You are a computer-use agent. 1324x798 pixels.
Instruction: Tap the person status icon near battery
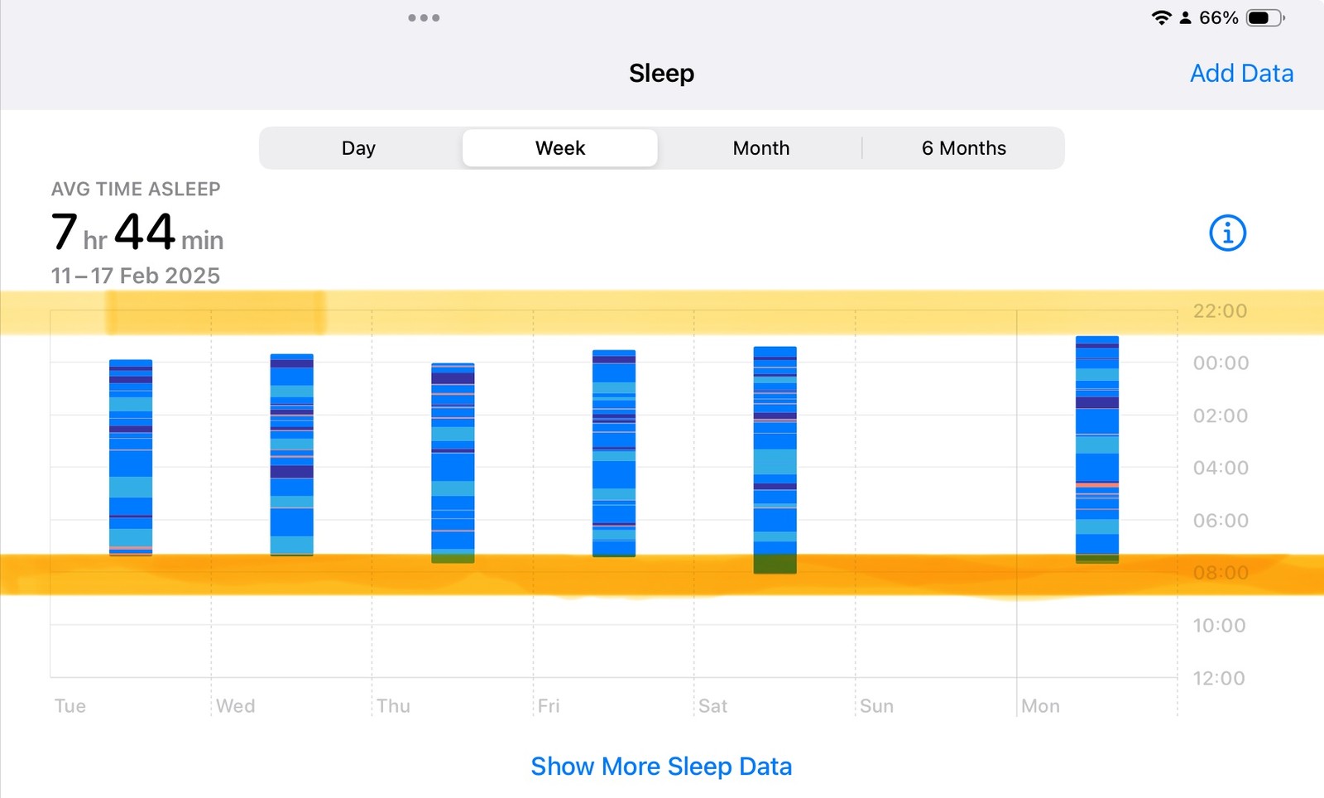tap(1185, 17)
